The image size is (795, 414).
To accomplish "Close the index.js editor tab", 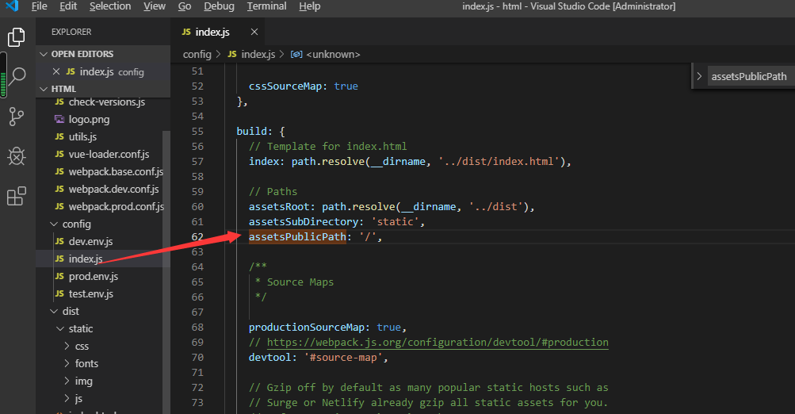I will tap(254, 32).
